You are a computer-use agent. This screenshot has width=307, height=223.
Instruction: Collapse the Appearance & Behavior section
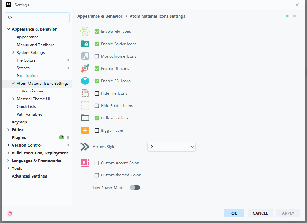click(8, 29)
